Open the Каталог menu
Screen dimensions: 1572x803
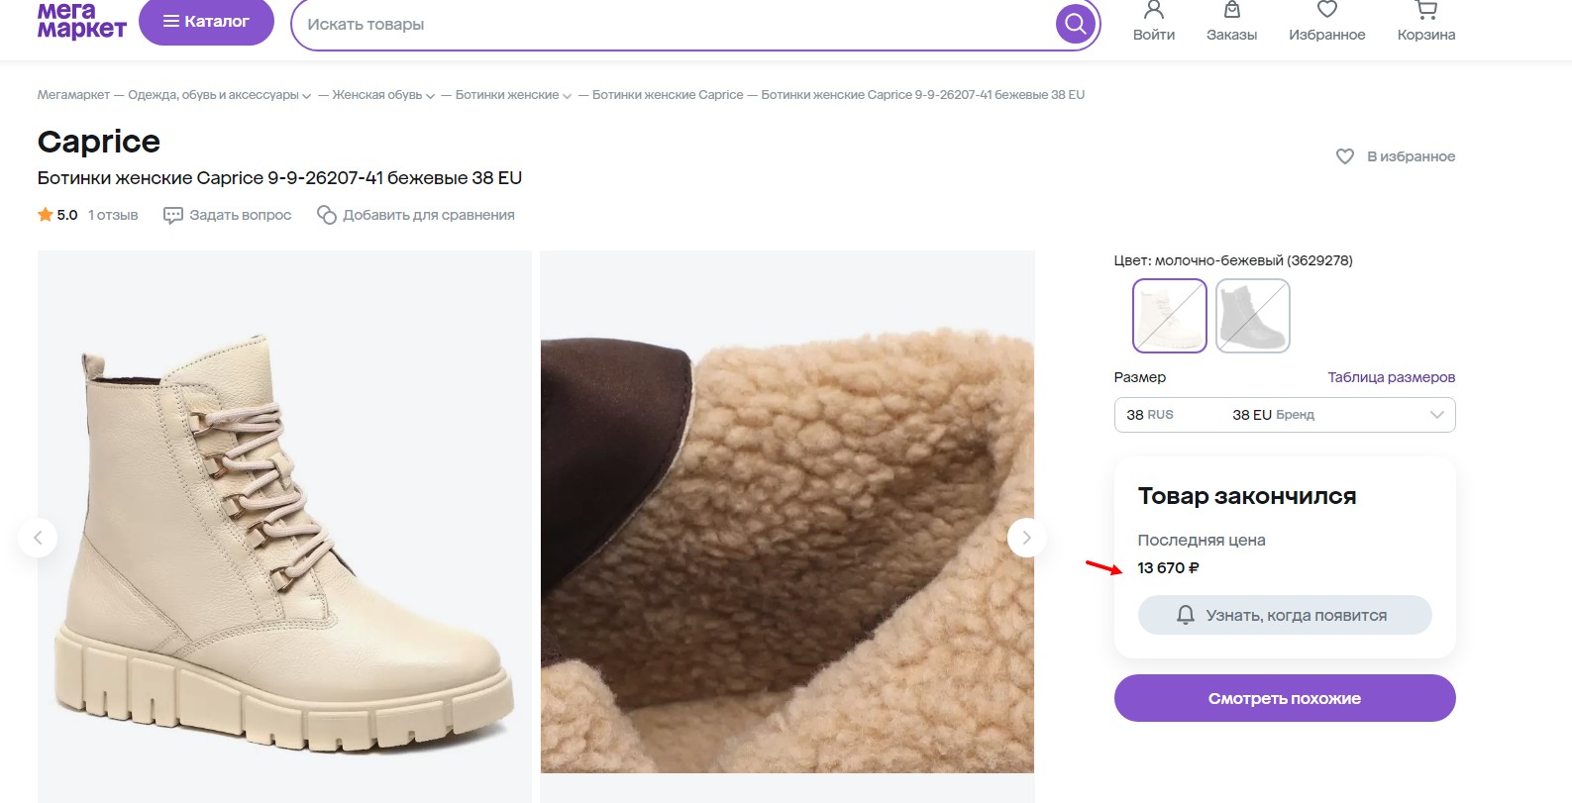[x=206, y=22]
